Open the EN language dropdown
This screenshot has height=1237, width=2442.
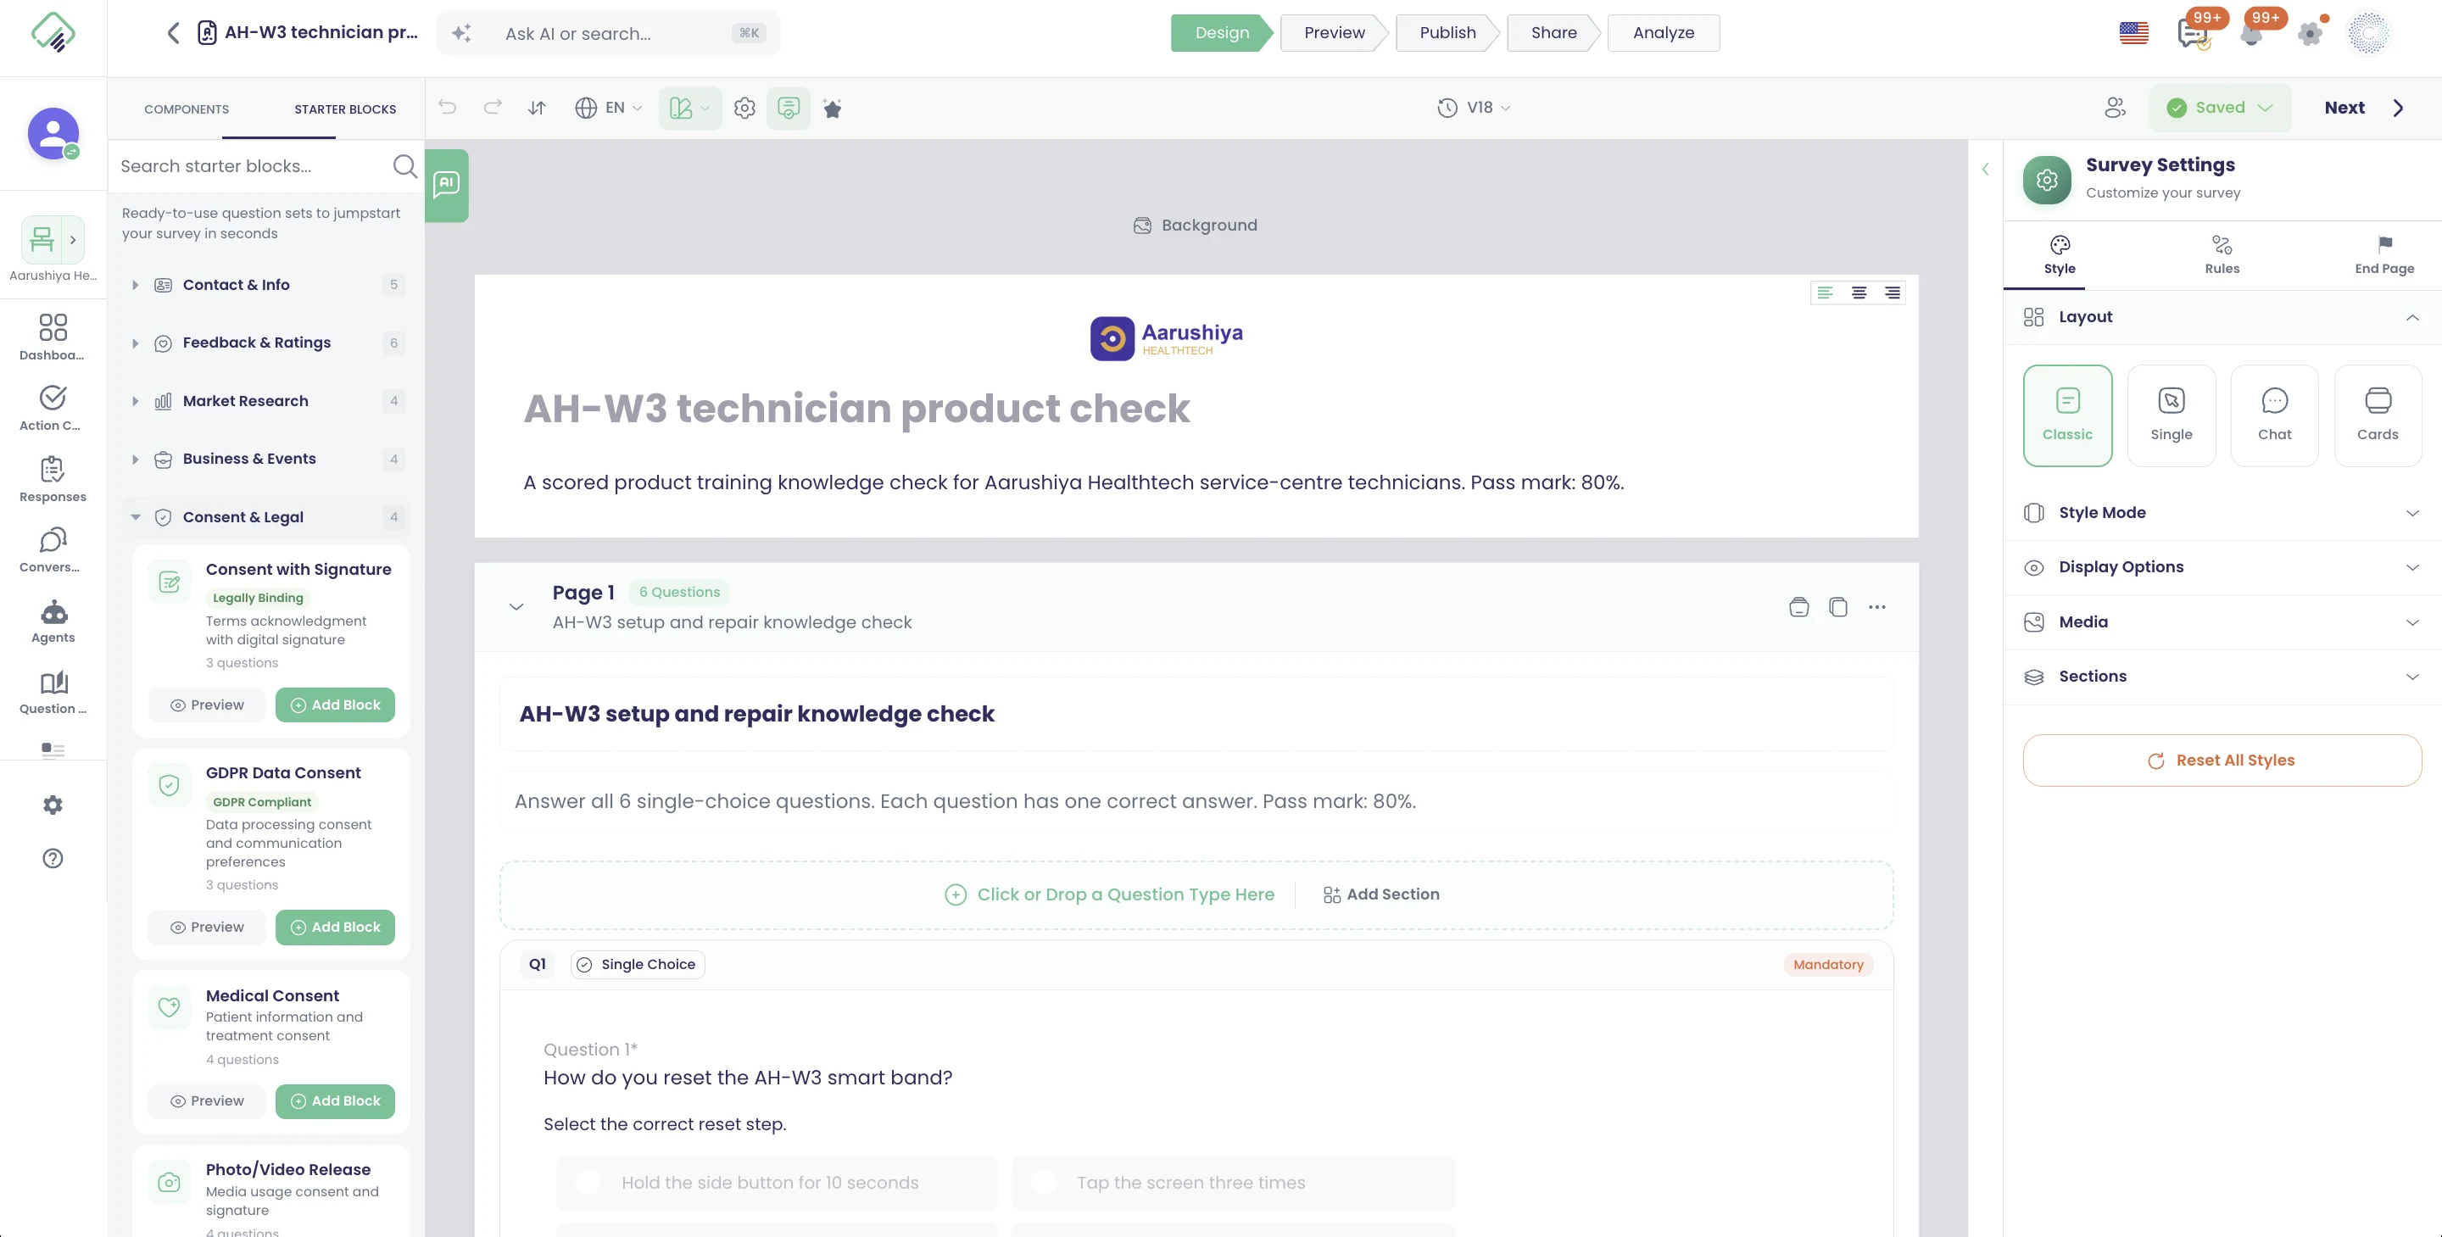click(609, 108)
